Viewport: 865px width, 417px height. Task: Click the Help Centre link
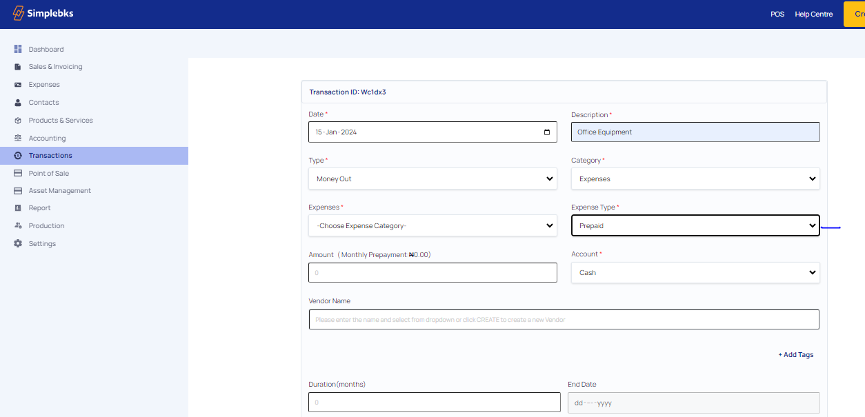813,14
